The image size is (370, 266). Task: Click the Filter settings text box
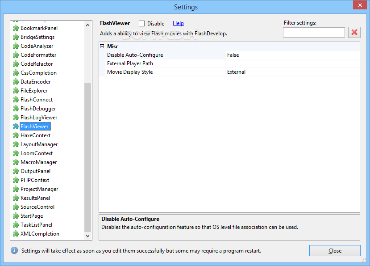(x=314, y=32)
